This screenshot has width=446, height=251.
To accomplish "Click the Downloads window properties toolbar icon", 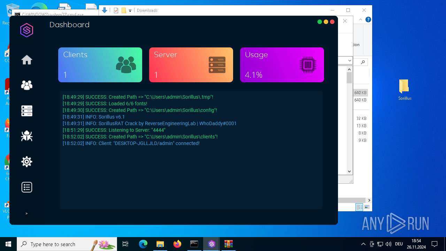I will coord(116,10).
